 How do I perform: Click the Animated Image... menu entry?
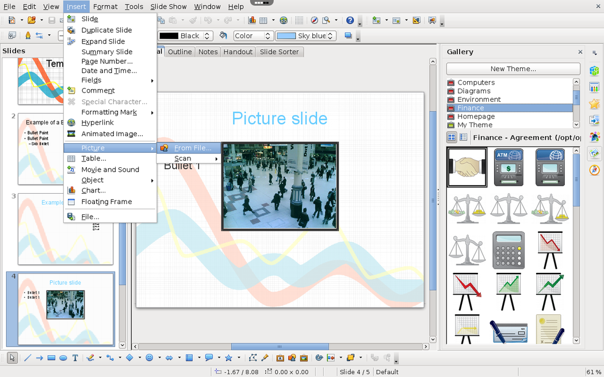point(112,134)
